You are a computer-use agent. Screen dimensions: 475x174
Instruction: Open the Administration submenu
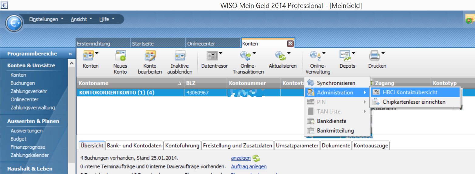tap(338, 92)
